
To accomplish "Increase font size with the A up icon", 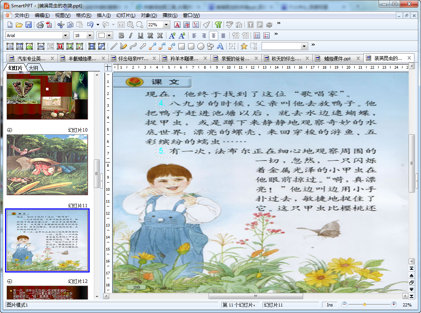I will (172, 36).
